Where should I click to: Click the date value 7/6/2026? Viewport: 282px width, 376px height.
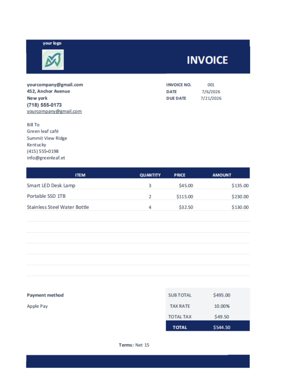pos(211,92)
